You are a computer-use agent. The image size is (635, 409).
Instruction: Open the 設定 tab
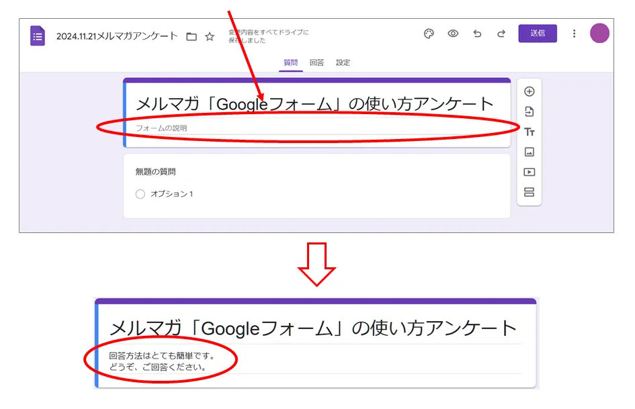(x=343, y=62)
